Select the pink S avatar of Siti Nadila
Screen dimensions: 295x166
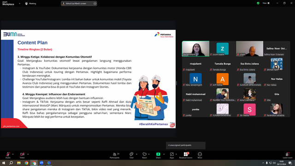250,110
